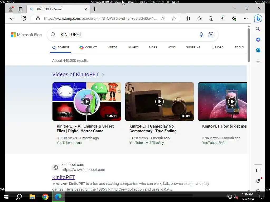
Task: Add this page to favorites star
Action: pos(174,18)
